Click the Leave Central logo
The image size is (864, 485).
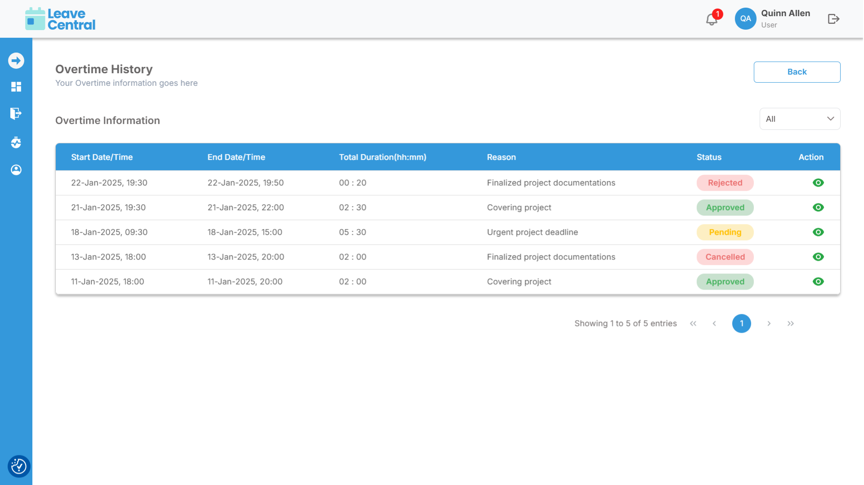(x=60, y=19)
